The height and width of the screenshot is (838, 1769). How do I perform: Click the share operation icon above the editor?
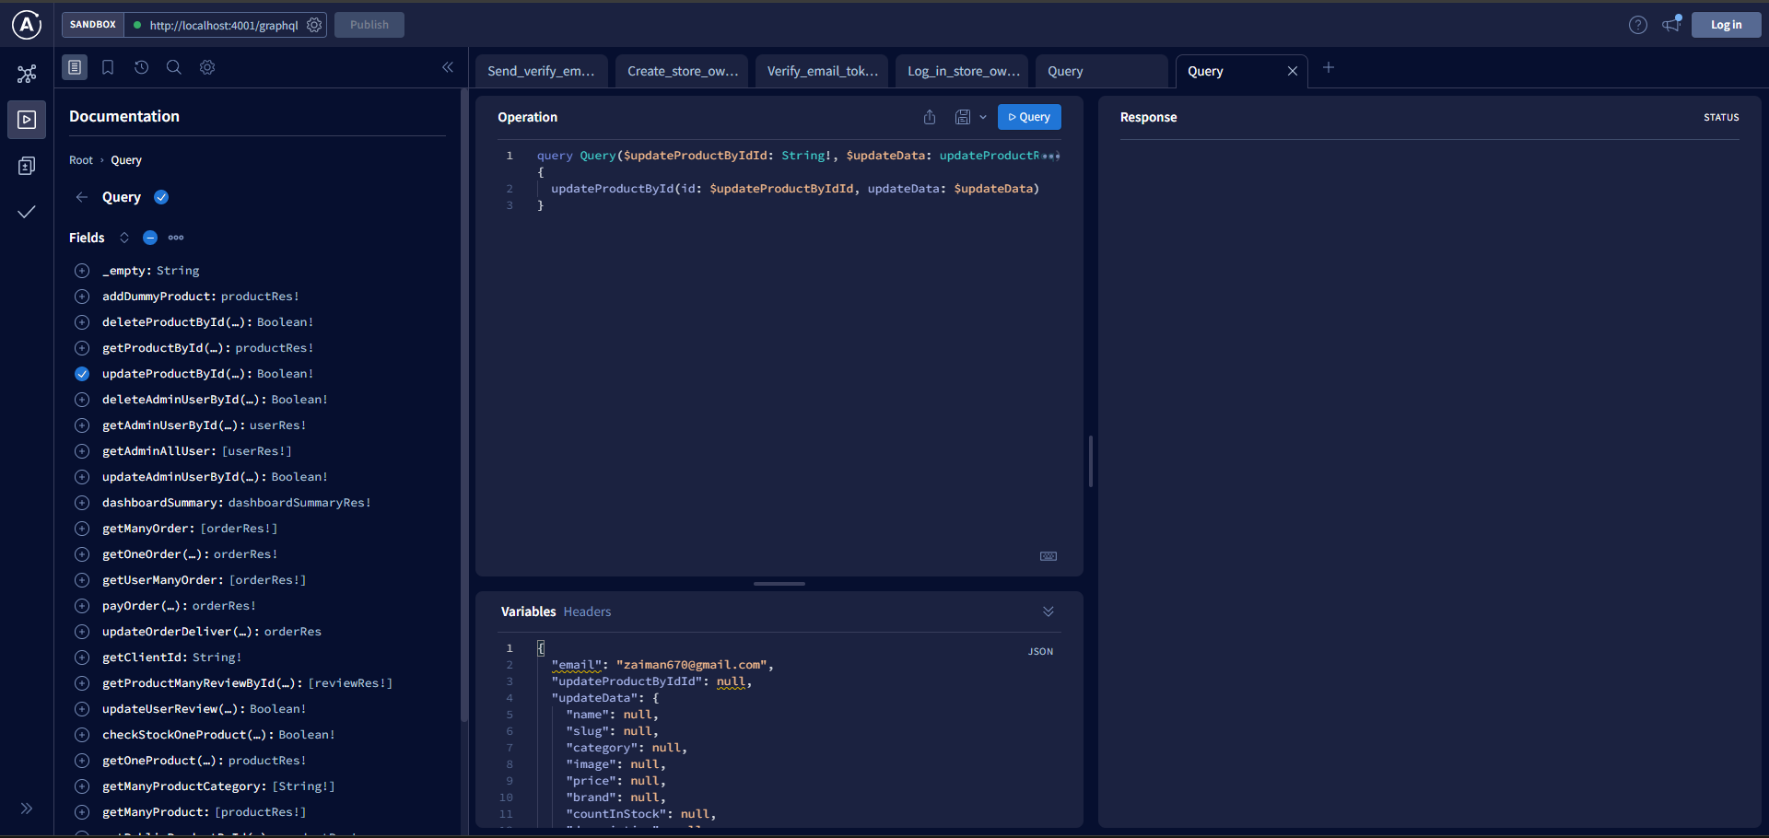[x=929, y=117]
